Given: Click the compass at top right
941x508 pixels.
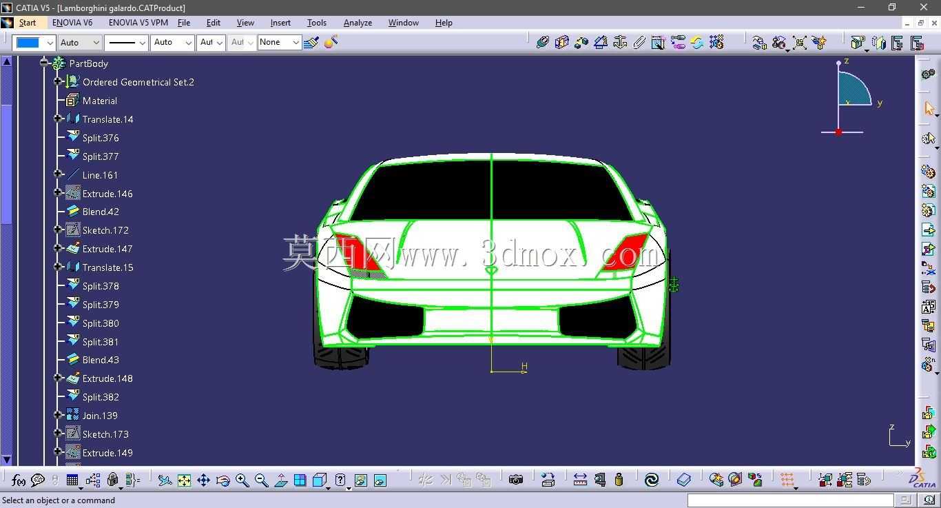Looking at the screenshot, I should click(851, 96).
